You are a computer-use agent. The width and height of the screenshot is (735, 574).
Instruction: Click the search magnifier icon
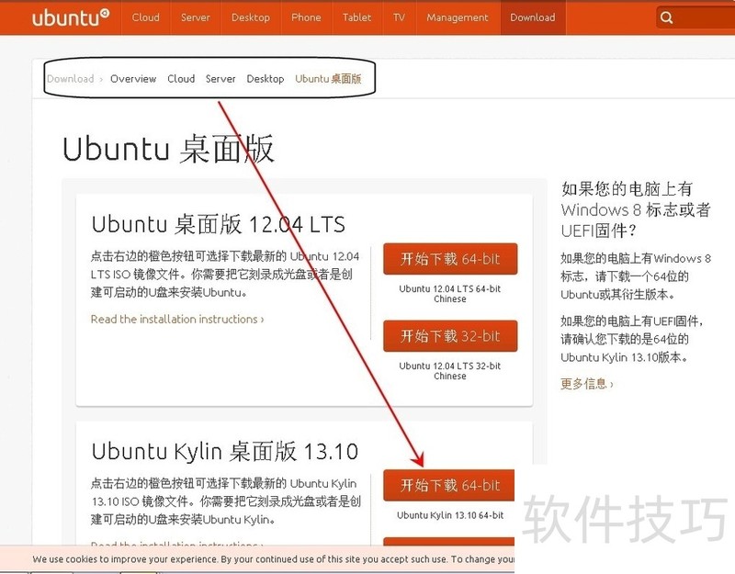pyautogui.click(x=666, y=17)
